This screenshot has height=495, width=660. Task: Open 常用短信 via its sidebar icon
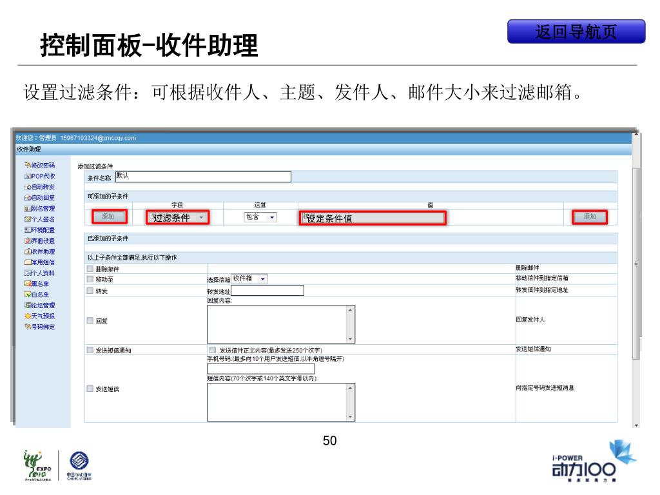point(28,262)
